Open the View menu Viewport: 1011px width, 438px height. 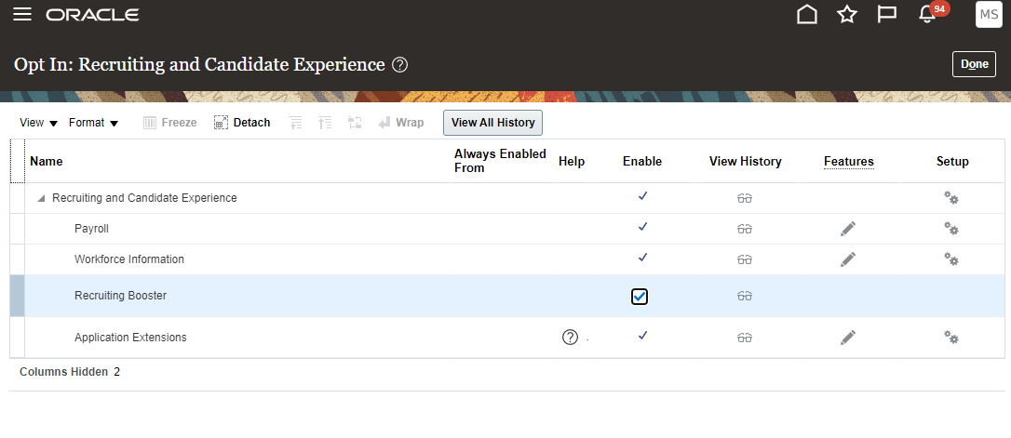39,123
